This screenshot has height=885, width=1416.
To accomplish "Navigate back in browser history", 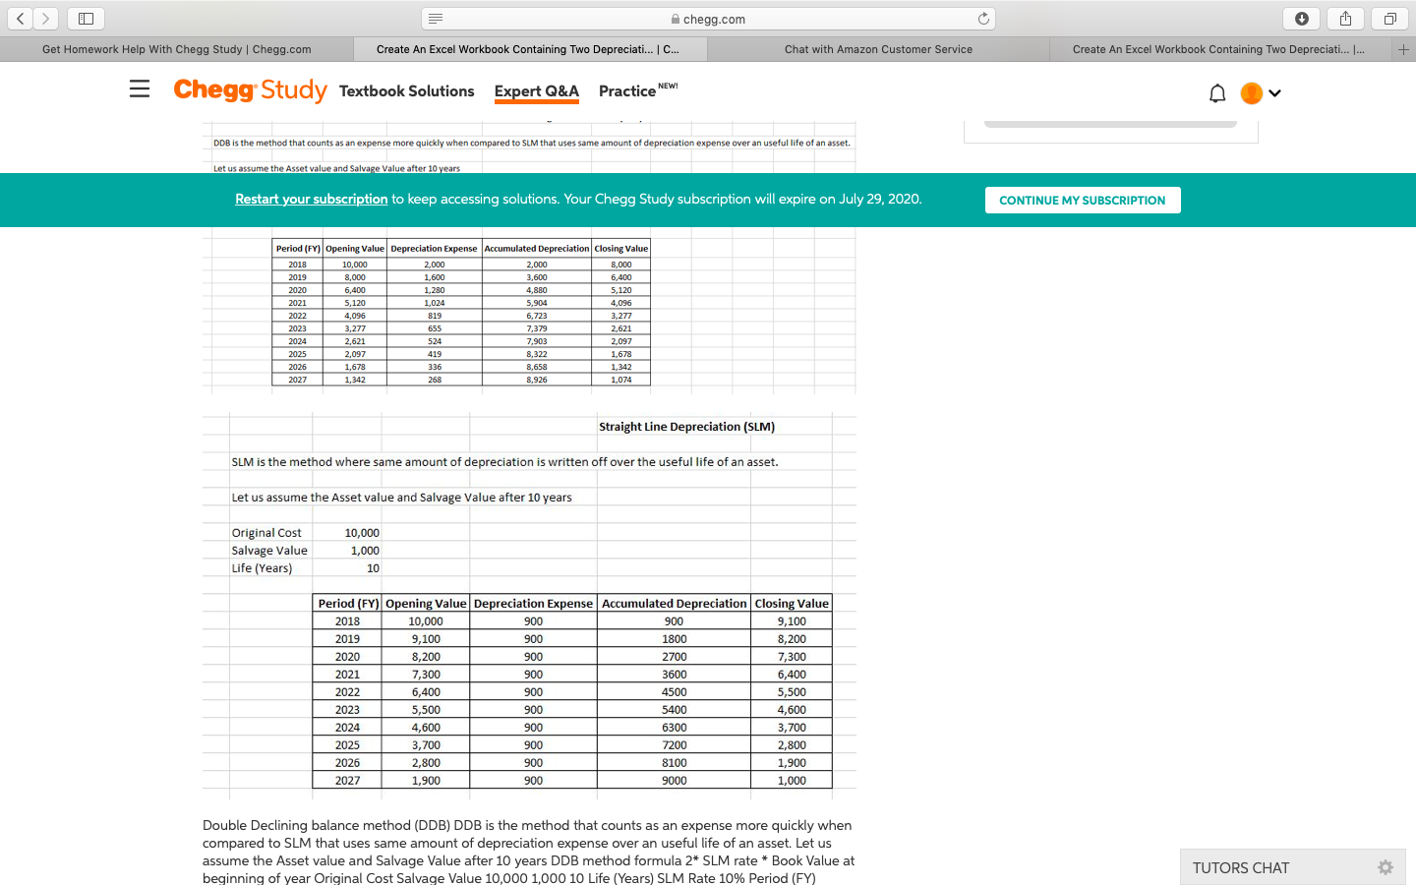I will 21,18.
